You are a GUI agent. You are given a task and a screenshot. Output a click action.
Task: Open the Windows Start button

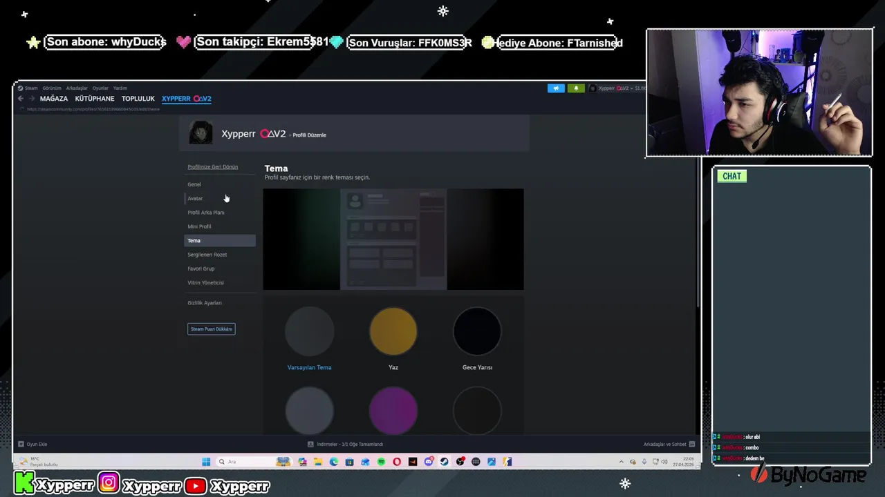[x=206, y=462]
